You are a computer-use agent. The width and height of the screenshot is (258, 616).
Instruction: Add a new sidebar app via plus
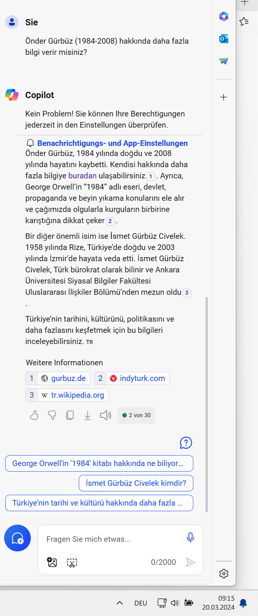223,97
